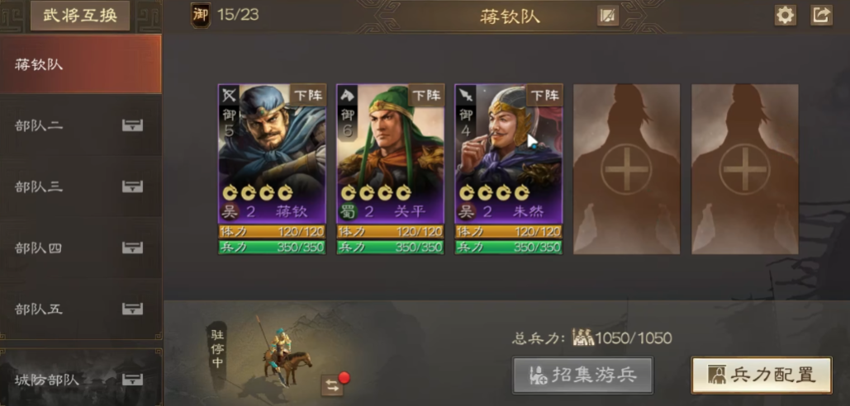Remove 关平 with the 下阵 toggle
850x406 pixels.
tap(426, 95)
